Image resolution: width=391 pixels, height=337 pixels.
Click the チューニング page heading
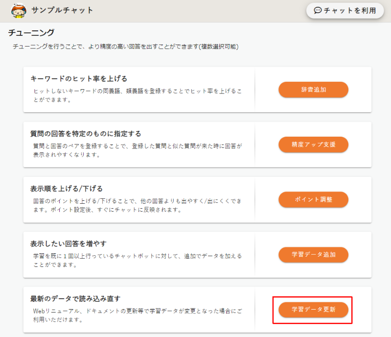tap(31, 33)
